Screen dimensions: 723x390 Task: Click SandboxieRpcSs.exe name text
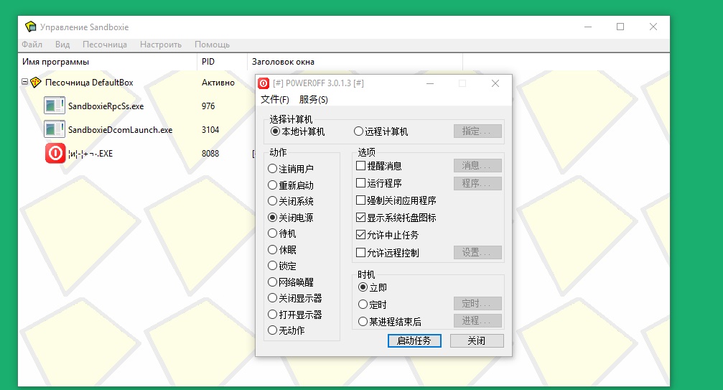pos(106,106)
